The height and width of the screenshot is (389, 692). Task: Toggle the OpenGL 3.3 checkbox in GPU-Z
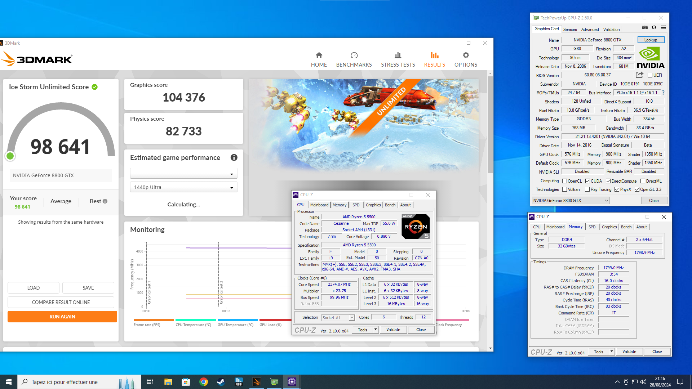tap(637, 189)
